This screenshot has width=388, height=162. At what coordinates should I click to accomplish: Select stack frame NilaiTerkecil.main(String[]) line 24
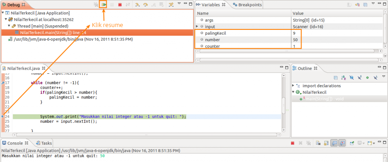point(97,32)
